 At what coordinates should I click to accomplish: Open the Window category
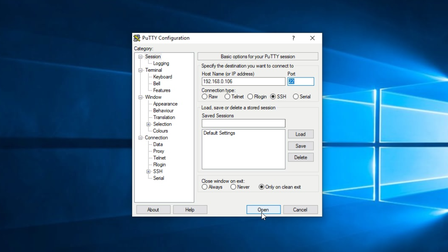[x=153, y=97]
